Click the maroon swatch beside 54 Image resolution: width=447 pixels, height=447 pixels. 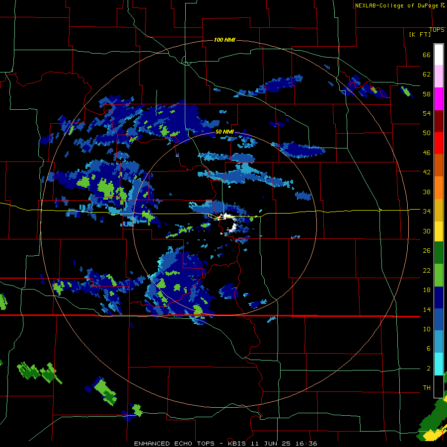click(439, 121)
